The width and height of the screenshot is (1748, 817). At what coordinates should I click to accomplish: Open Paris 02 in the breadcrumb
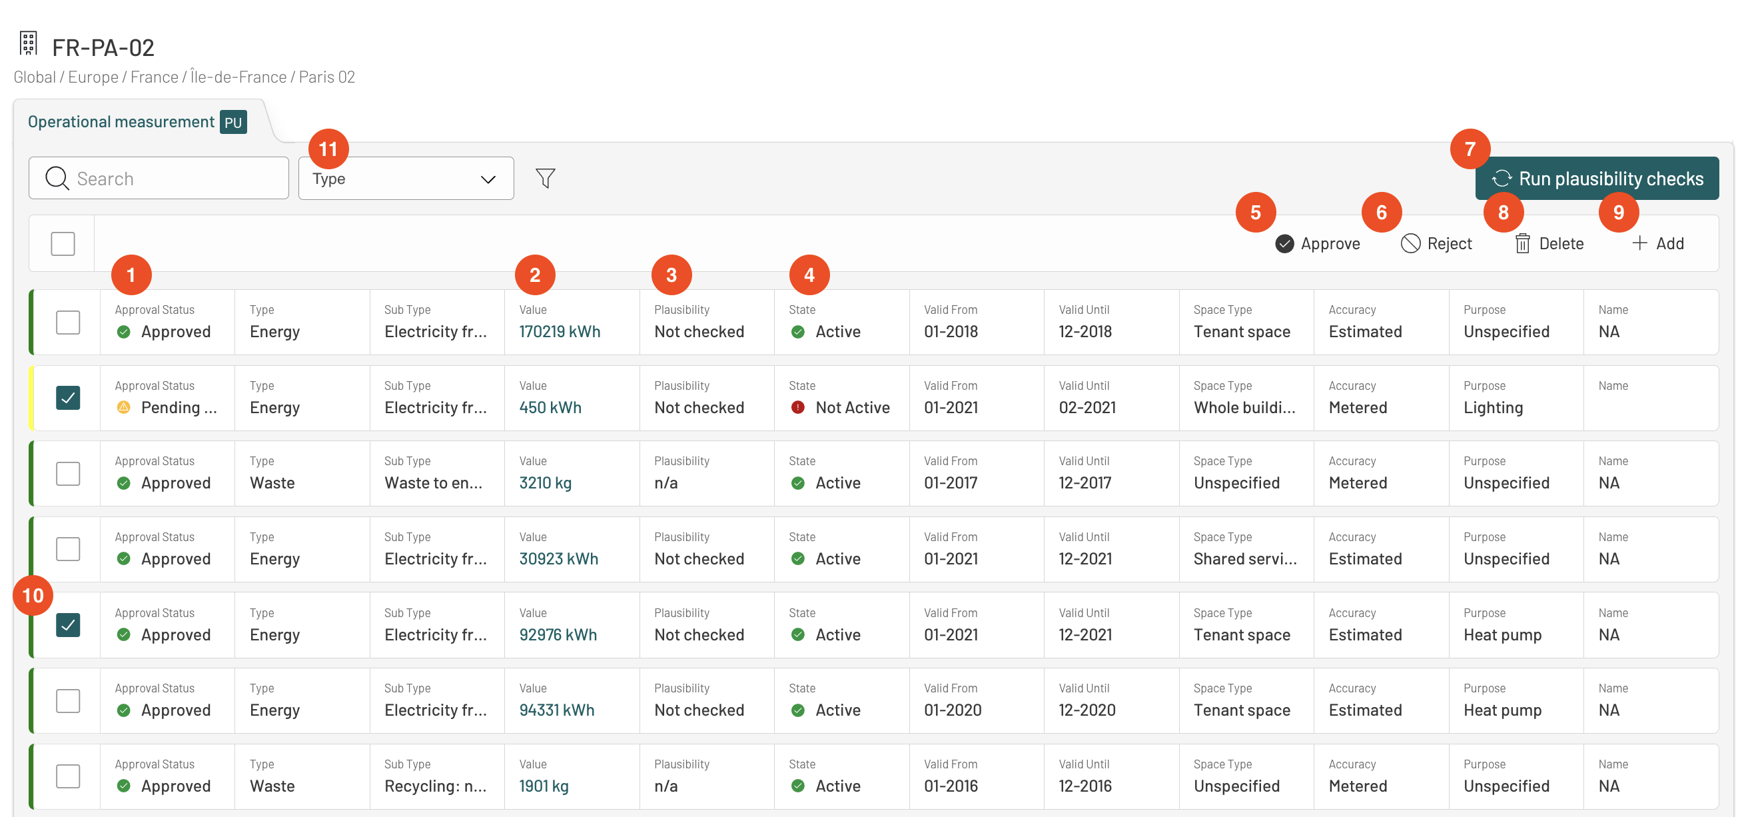tap(327, 77)
